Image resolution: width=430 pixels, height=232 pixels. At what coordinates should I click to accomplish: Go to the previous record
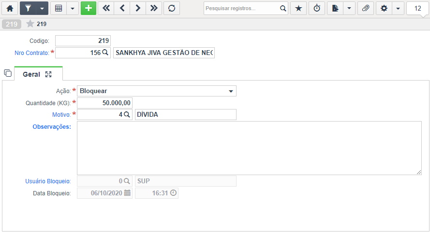[x=122, y=8]
